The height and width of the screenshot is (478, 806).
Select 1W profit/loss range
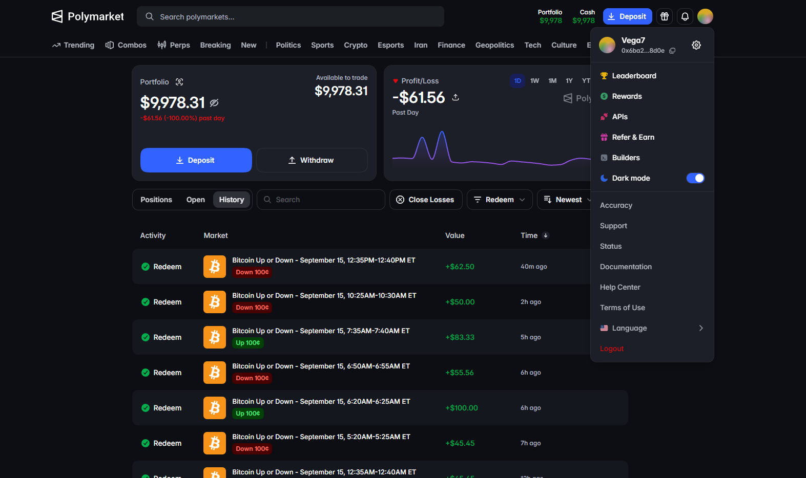pos(534,81)
